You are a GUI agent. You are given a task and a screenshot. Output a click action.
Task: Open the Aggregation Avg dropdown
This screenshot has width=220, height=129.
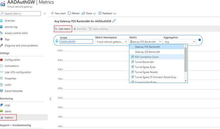[x=180, y=42]
